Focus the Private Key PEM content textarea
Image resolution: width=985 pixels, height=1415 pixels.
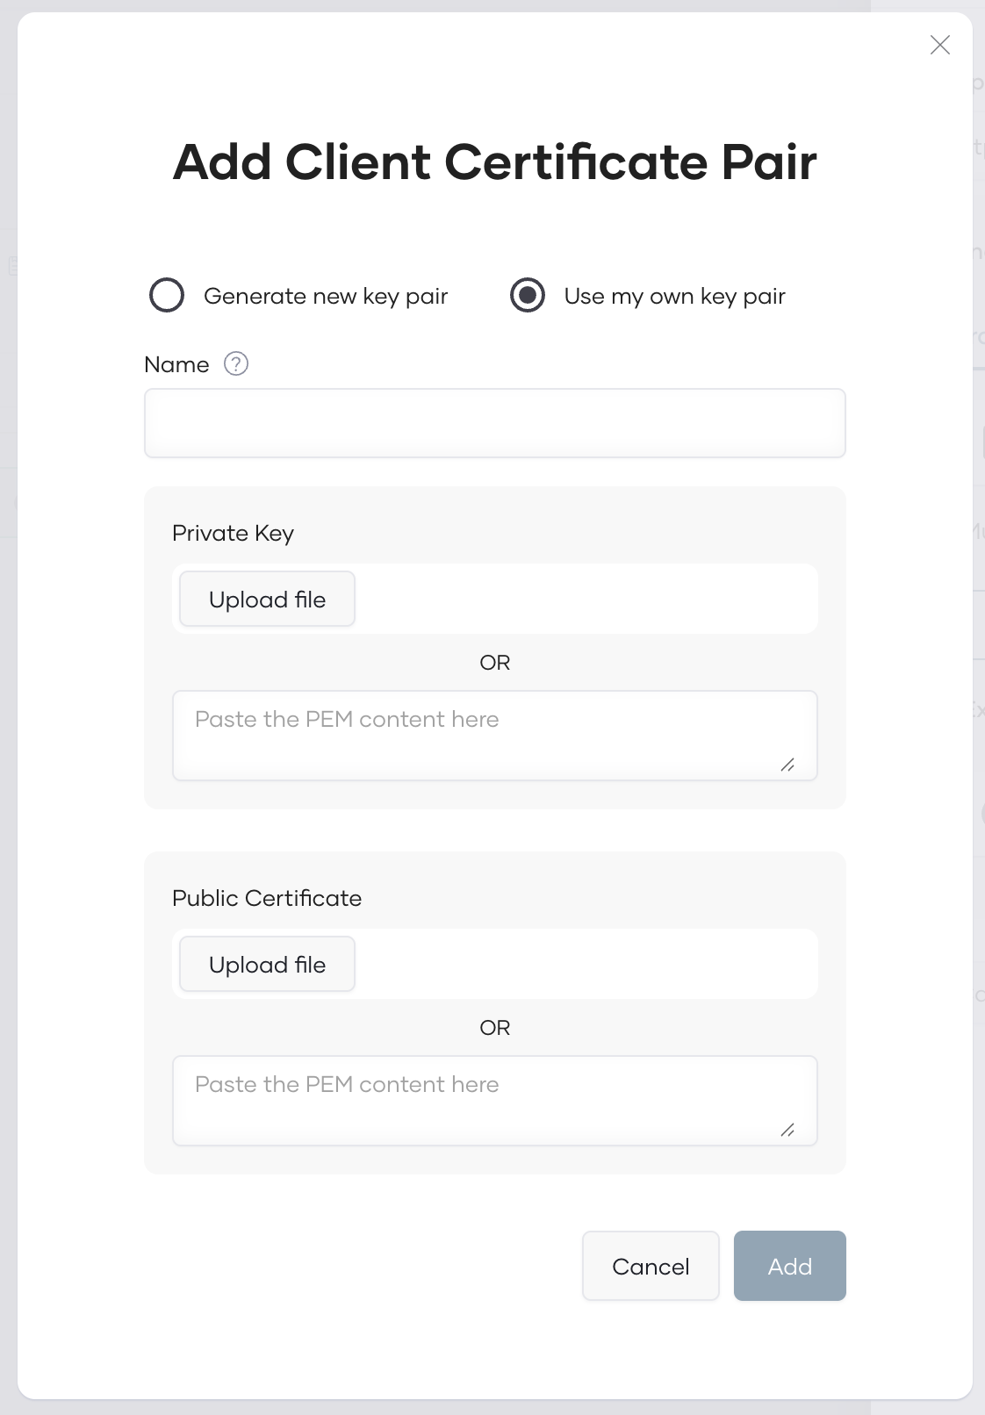[x=494, y=735]
